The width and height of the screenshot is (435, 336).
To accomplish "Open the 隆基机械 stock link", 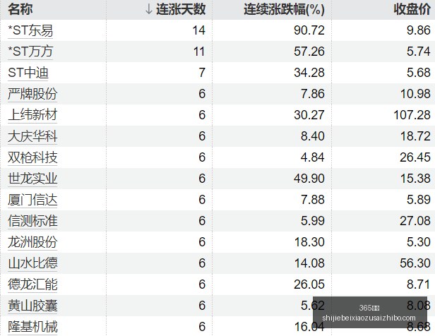I will coord(32,327).
